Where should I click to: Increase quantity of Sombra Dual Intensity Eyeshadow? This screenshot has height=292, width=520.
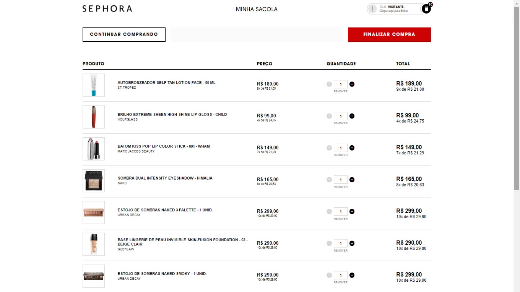click(352, 180)
